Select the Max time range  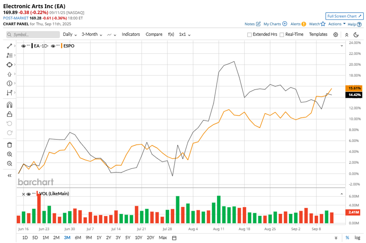[163, 238]
